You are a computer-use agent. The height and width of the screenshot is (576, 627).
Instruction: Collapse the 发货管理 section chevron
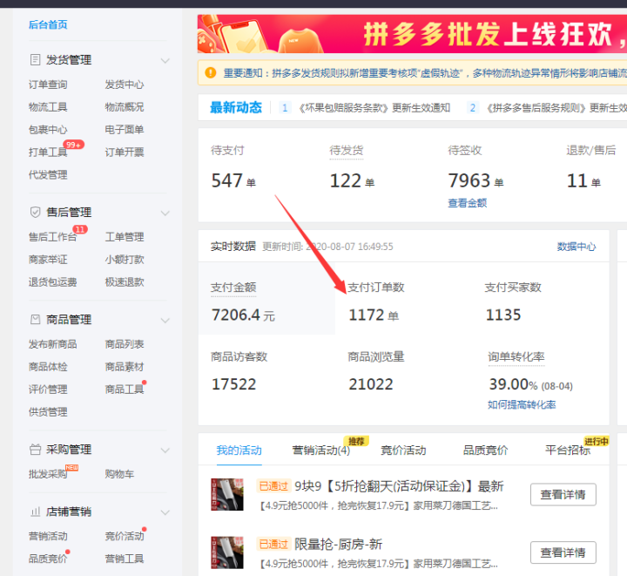coord(165,60)
